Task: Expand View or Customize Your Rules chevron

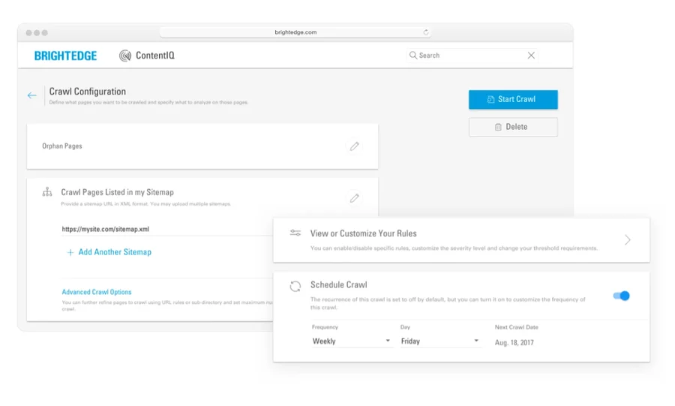Action: click(x=628, y=240)
